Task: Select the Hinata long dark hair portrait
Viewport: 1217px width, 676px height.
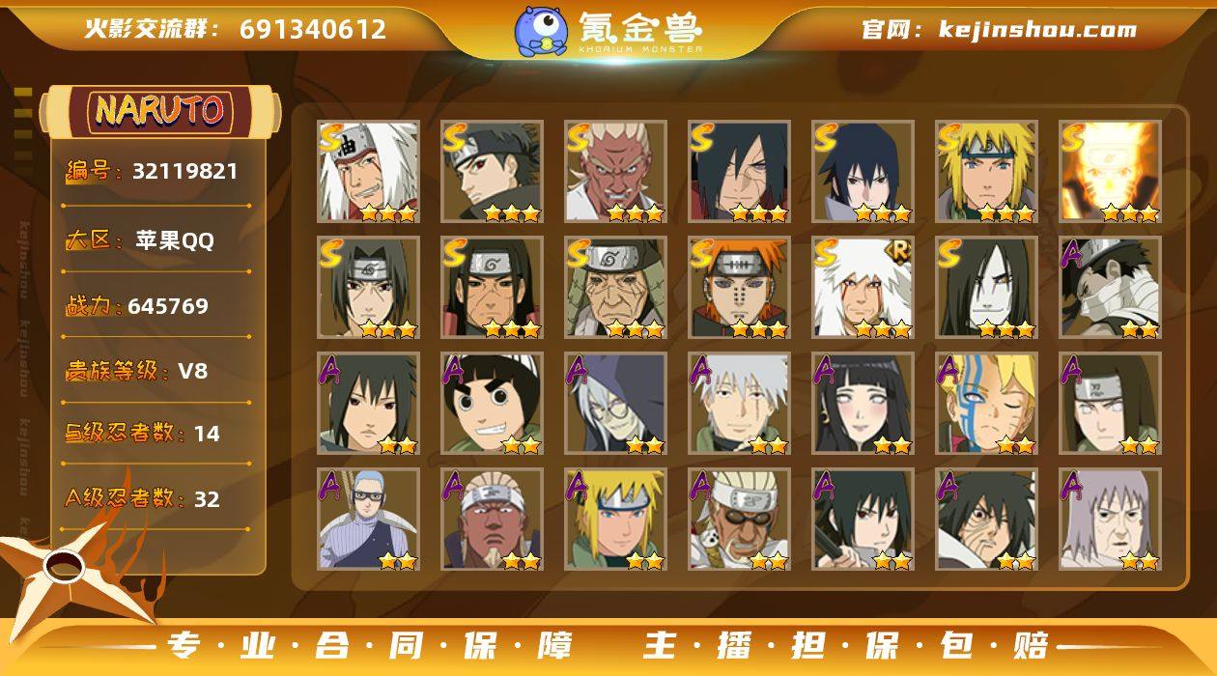Action: 863,403
